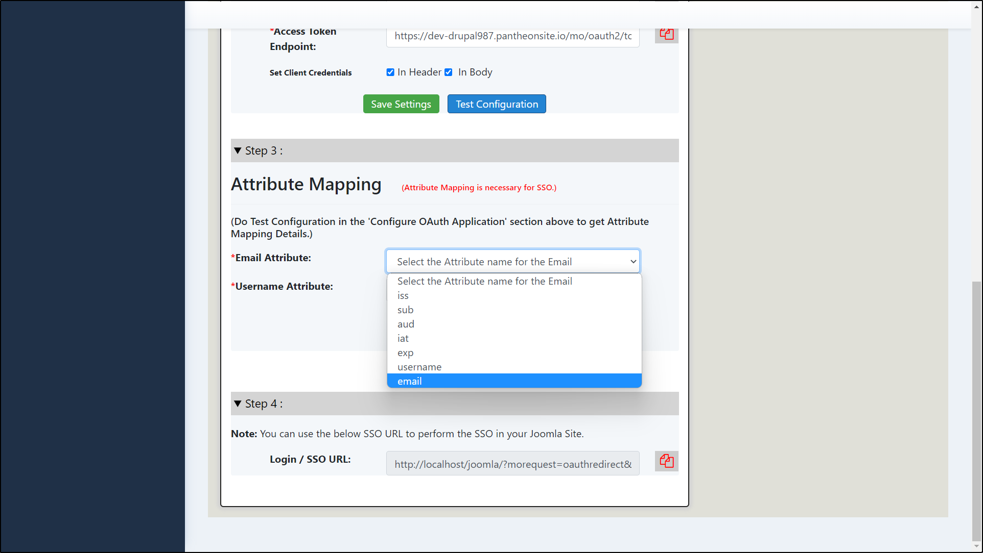Click the Login / SSO URL field

(513, 464)
